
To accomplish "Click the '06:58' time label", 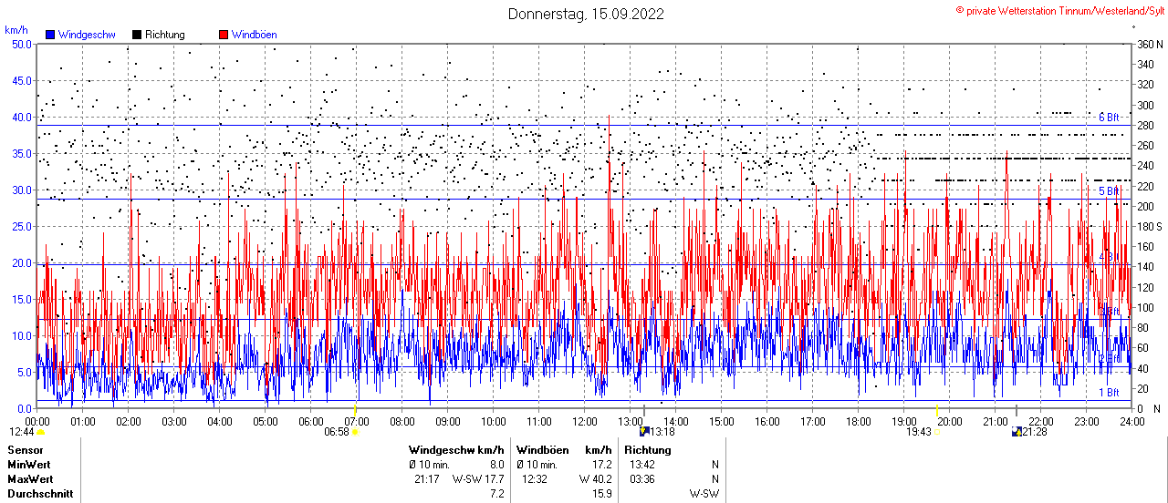I will [x=337, y=432].
